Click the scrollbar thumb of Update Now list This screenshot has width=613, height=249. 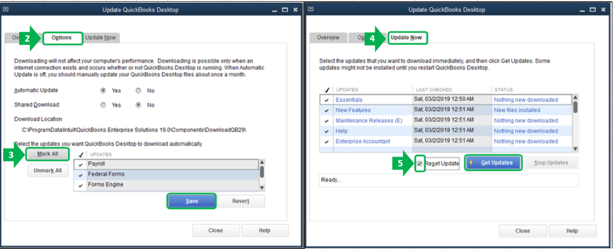point(575,107)
